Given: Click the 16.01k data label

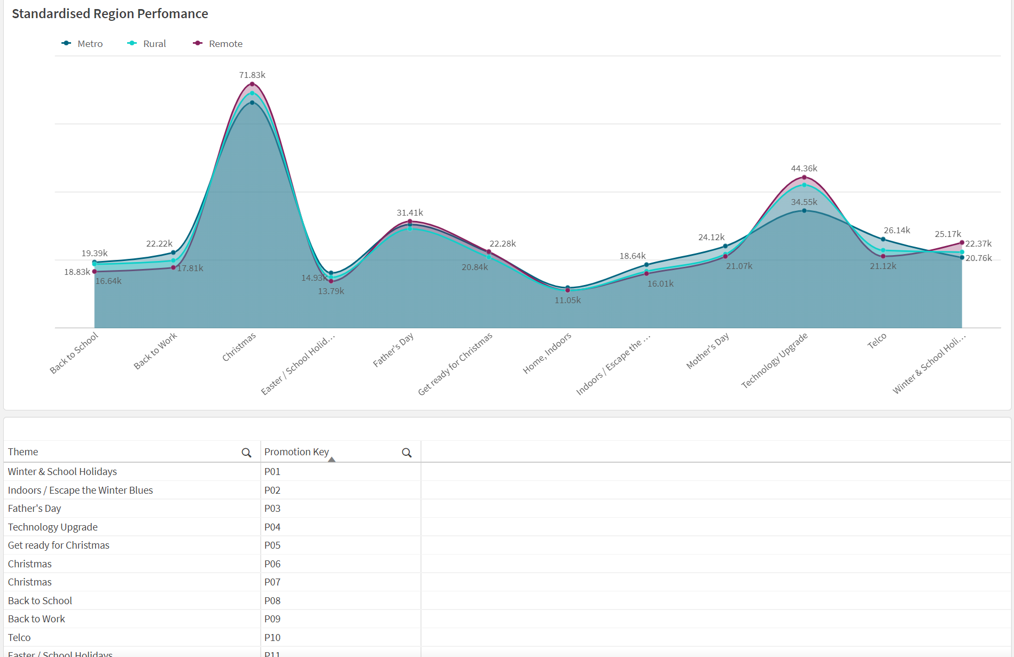Looking at the screenshot, I should (x=660, y=284).
